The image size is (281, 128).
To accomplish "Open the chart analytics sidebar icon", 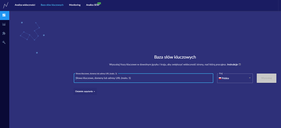I will click(4, 24).
